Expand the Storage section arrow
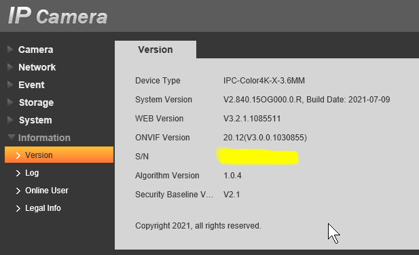 point(10,102)
